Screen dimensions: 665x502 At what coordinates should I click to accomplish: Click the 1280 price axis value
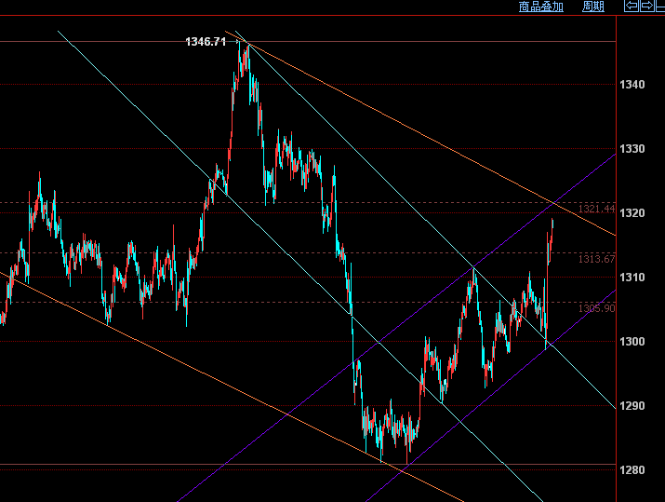coord(632,469)
